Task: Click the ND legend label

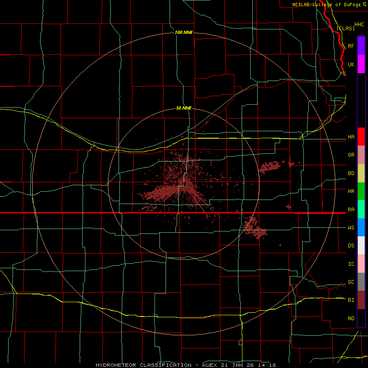Action: click(351, 319)
